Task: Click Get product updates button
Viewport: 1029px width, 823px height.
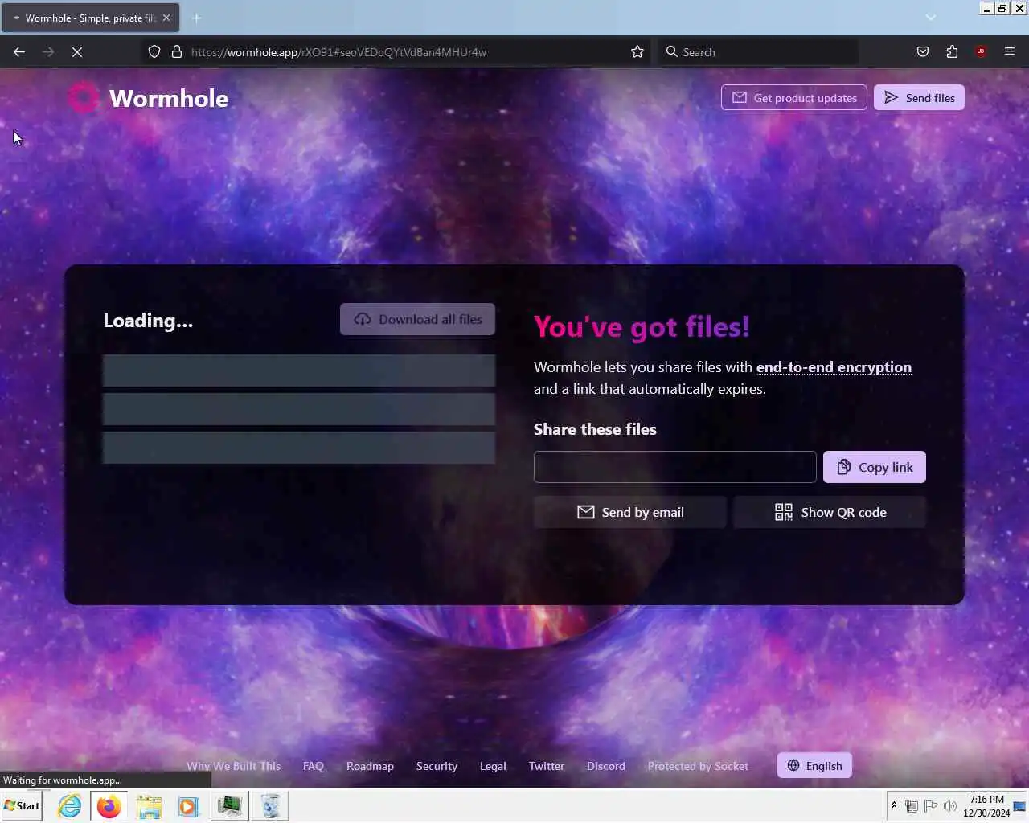Action: [794, 98]
